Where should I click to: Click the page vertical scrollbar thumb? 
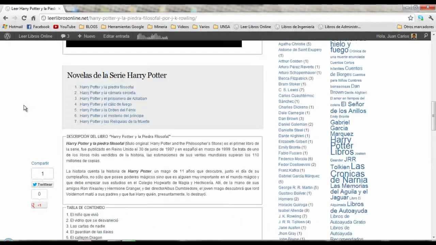[x=433, y=116]
